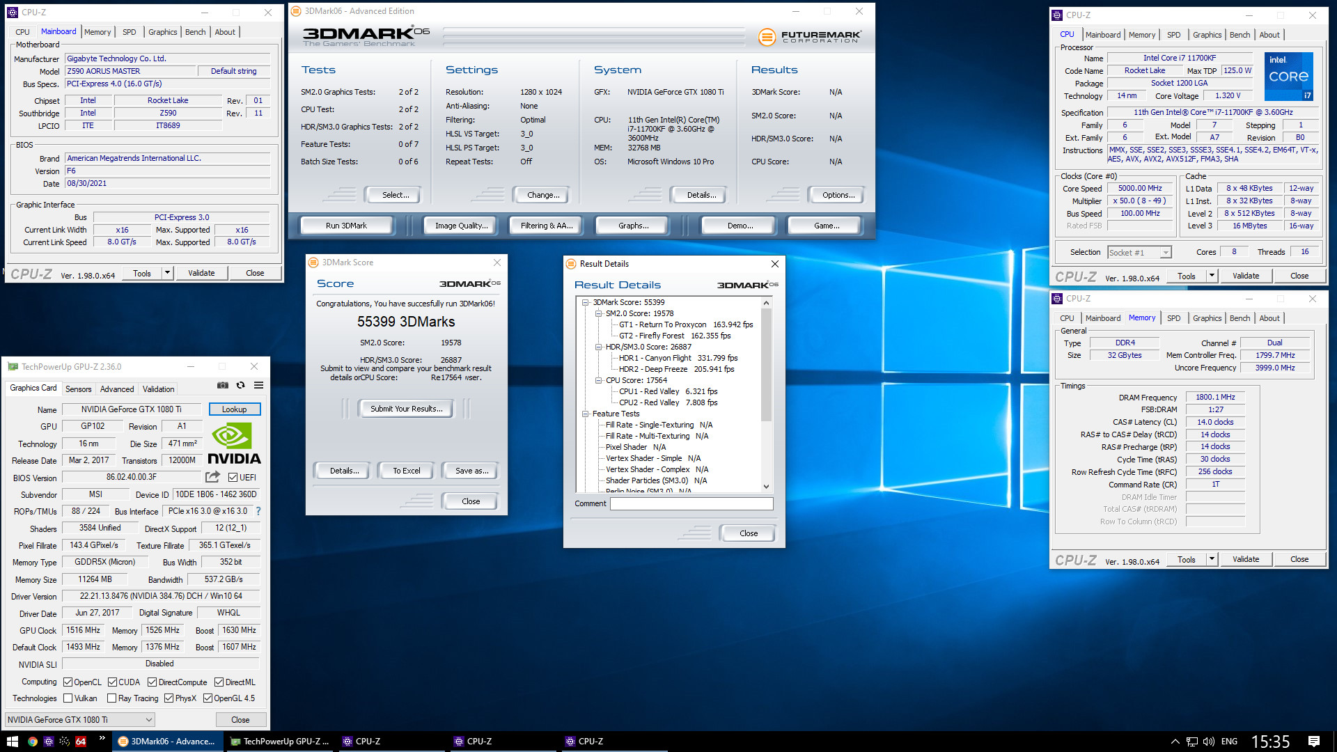Image resolution: width=1337 pixels, height=752 pixels.
Task: Toggle the Vulkan checkbox
Action: coord(68,698)
